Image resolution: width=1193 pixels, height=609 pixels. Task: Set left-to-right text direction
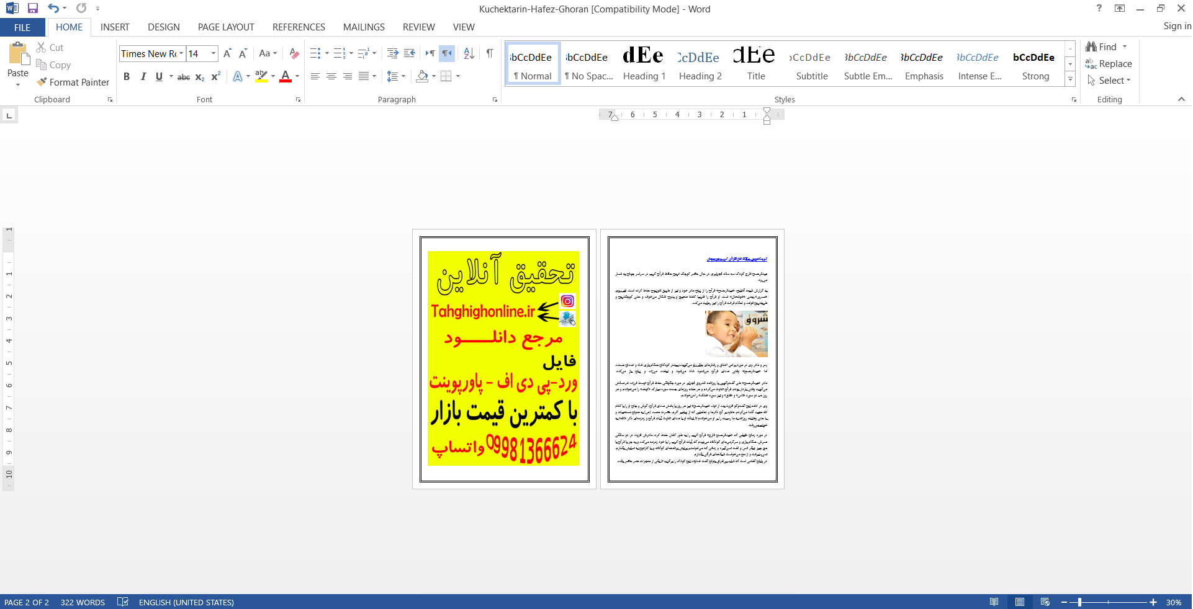tap(430, 53)
